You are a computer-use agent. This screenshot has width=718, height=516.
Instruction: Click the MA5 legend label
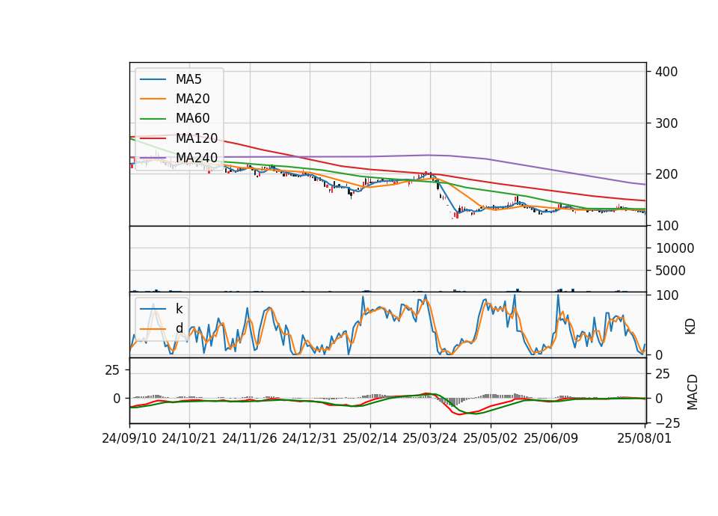tap(188, 79)
